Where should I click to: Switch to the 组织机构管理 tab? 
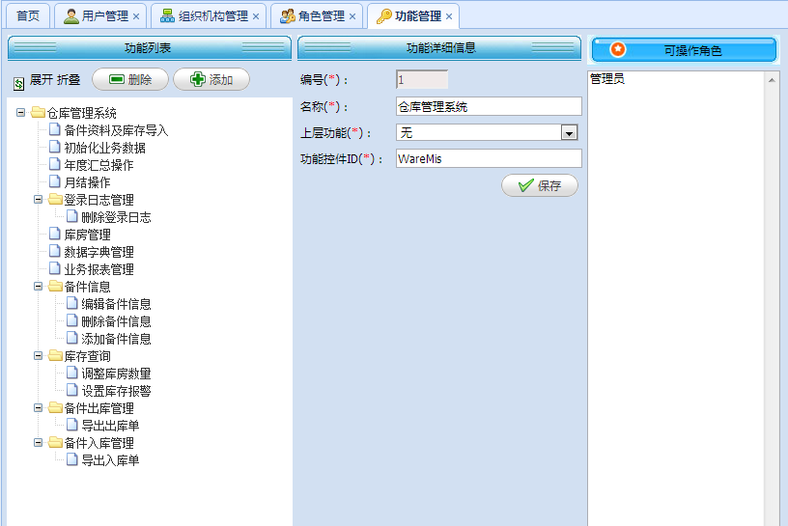tap(209, 16)
